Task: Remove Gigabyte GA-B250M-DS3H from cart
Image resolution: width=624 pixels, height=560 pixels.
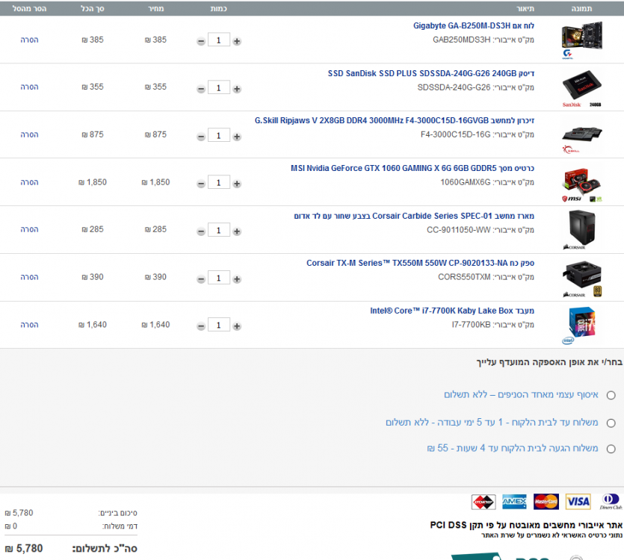Action: coord(29,40)
